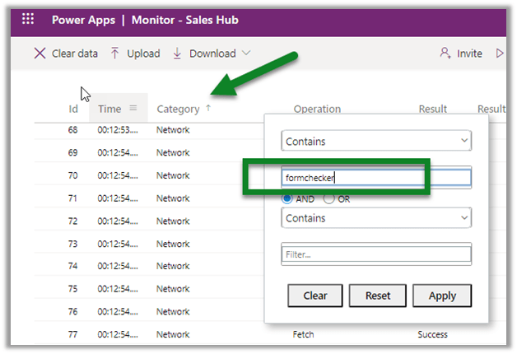Open the first Contains condition dropdown

[x=375, y=142]
